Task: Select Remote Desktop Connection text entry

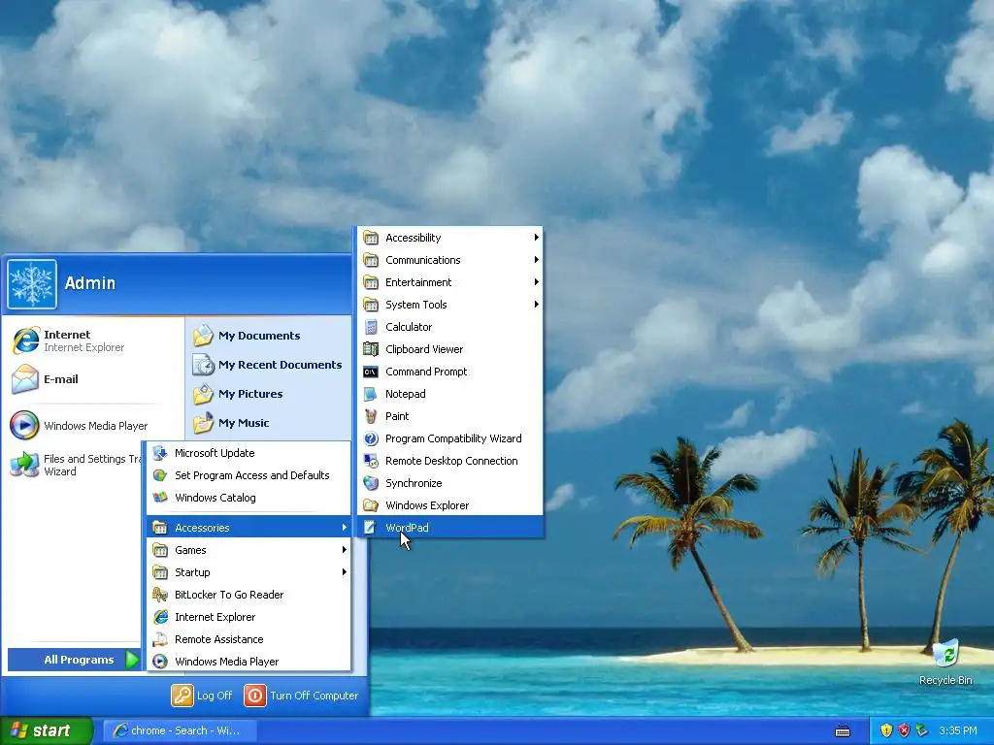Action: pos(451,461)
